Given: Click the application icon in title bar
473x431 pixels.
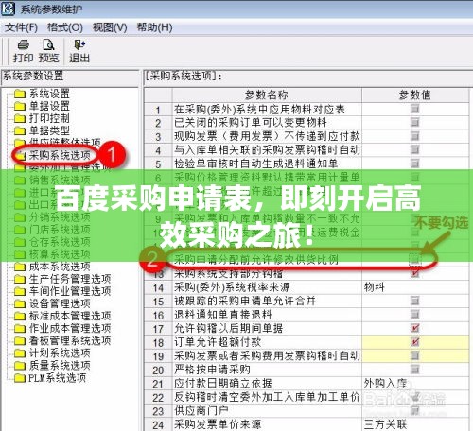Looking at the screenshot, I should point(9,9).
